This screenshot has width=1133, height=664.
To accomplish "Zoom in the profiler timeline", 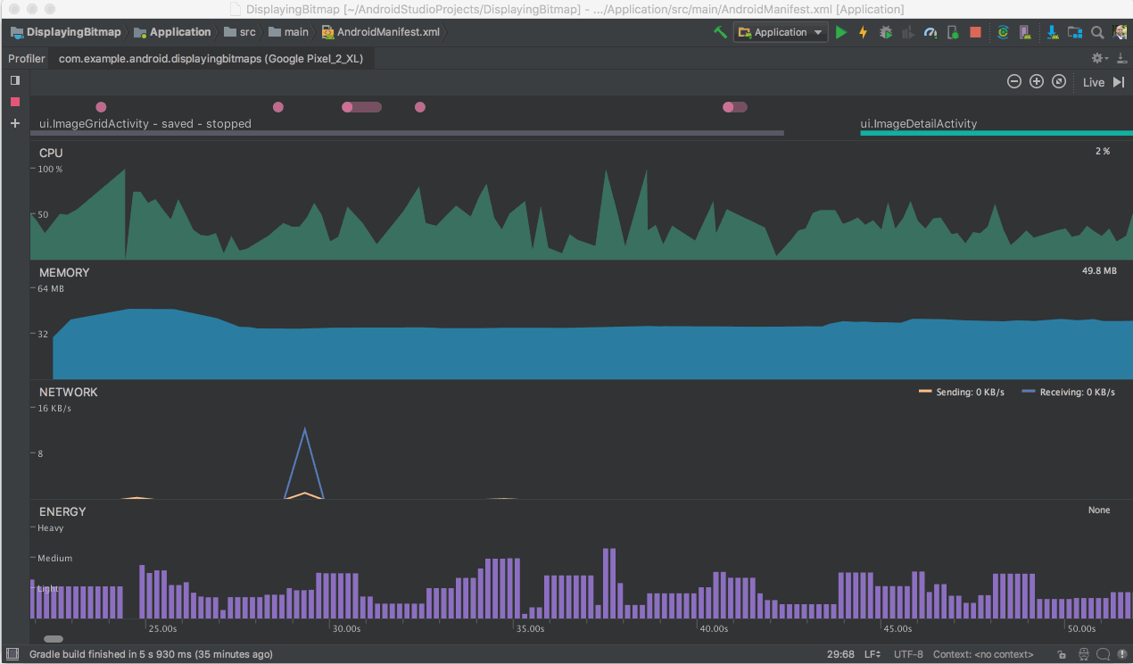I will click(x=1037, y=82).
